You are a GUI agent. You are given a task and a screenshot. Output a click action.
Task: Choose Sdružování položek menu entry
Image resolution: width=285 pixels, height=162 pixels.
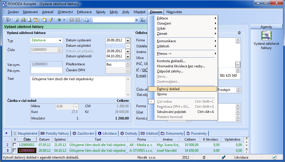point(183,112)
